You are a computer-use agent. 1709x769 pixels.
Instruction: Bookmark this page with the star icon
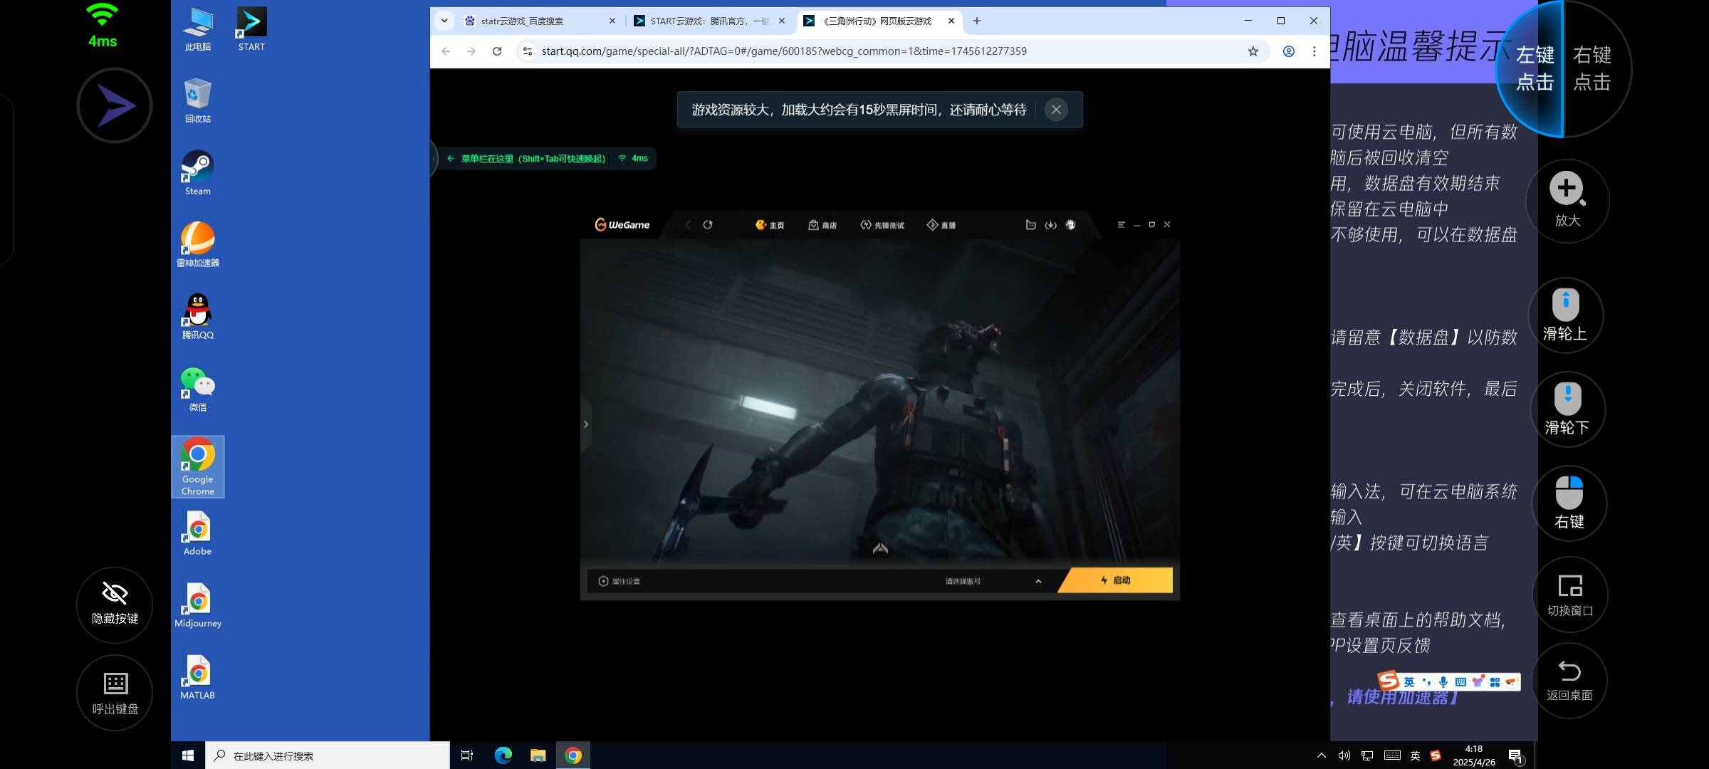coord(1253,51)
